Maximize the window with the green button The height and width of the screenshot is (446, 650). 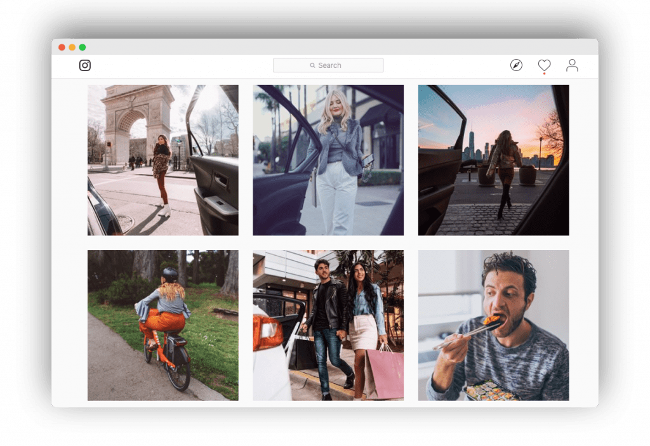coord(83,47)
